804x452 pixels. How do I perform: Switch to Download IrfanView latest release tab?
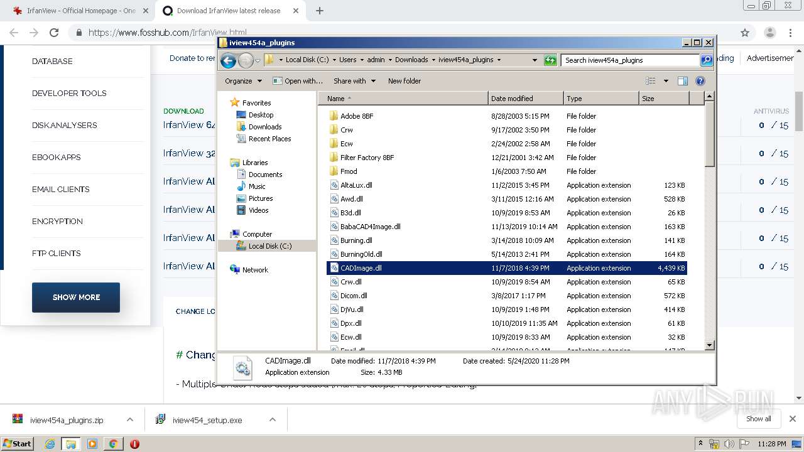click(229, 11)
